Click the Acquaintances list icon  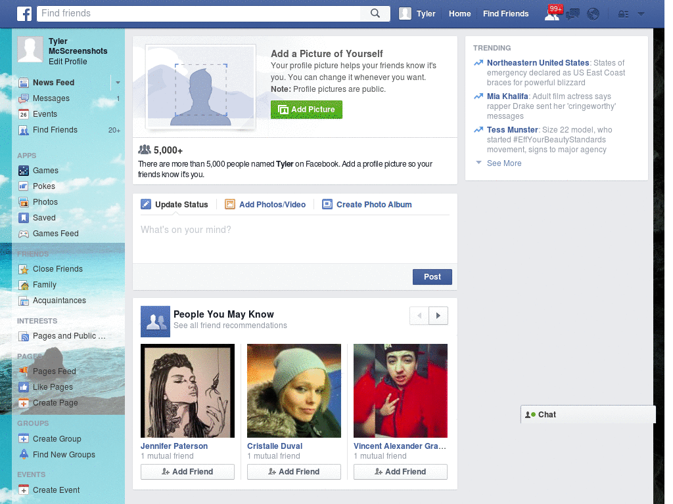coord(24,301)
